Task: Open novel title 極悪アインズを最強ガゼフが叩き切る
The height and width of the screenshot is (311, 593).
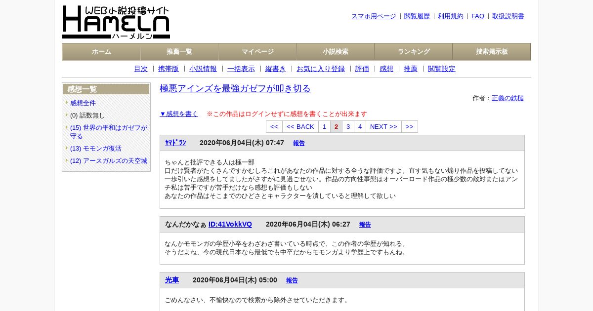Action: pyautogui.click(x=235, y=88)
